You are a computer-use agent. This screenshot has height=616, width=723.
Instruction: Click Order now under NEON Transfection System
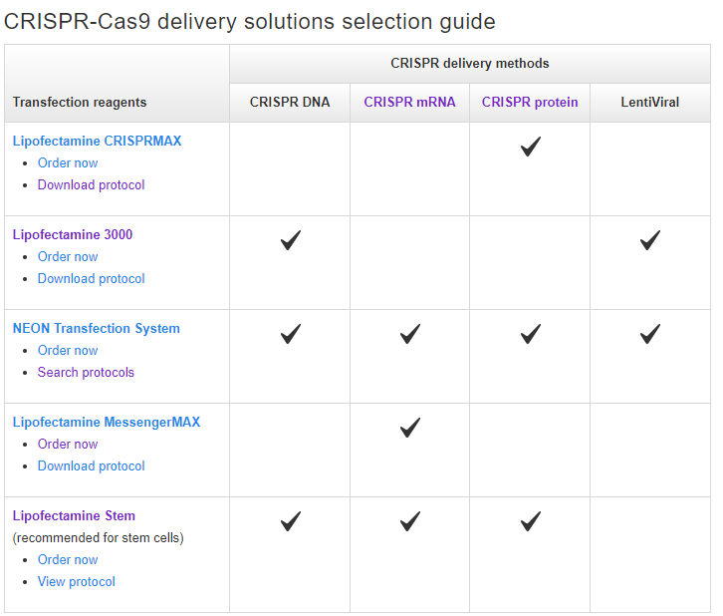click(x=68, y=350)
